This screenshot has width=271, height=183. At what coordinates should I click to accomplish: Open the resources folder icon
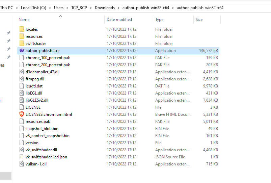(22, 36)
